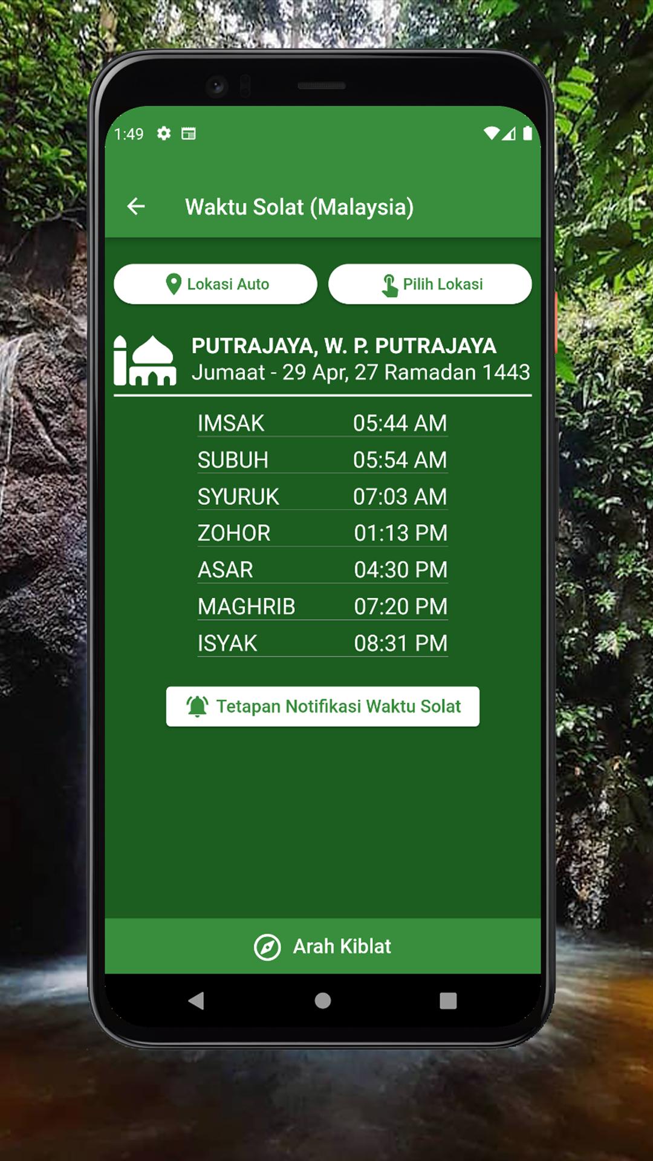The width and height of the screenshot is (653, 1161).
Task: Tap the 1:49 status bar clock
Action: 129,134
